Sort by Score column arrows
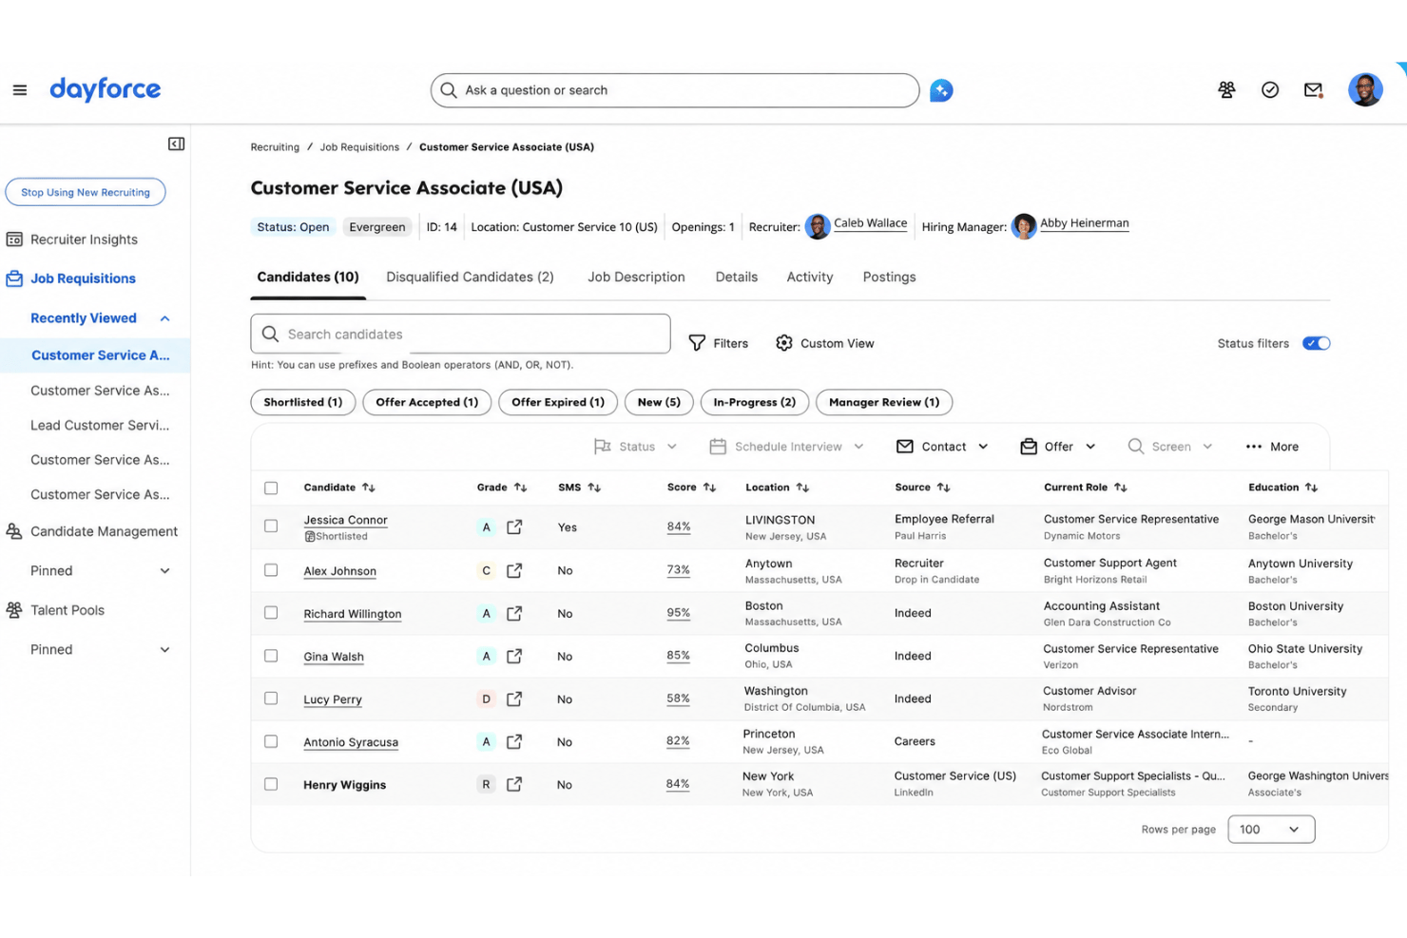 point(709,488)
